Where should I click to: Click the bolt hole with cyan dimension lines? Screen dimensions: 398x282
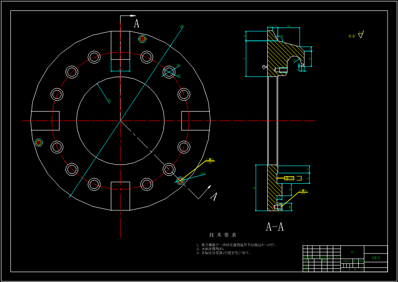[169, 72]
